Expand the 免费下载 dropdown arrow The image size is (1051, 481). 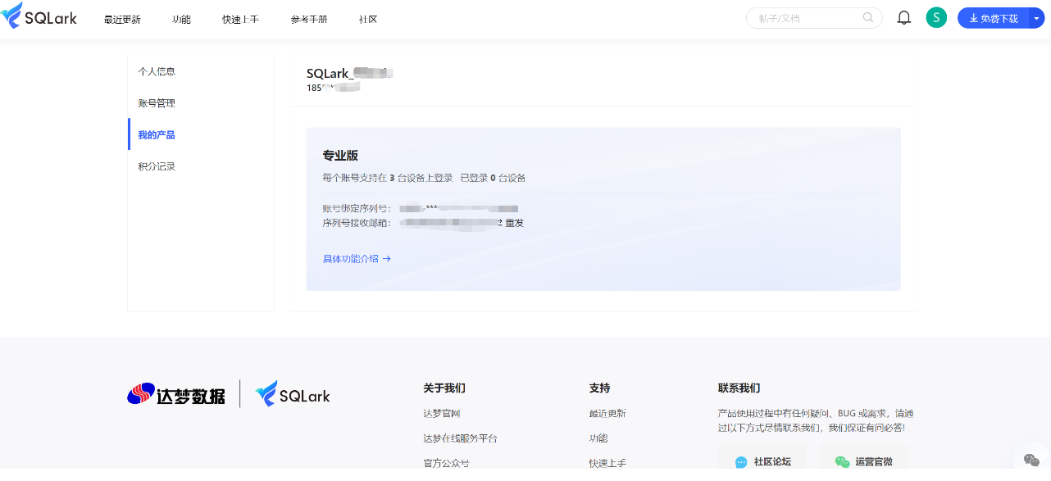pos(1036,18)
